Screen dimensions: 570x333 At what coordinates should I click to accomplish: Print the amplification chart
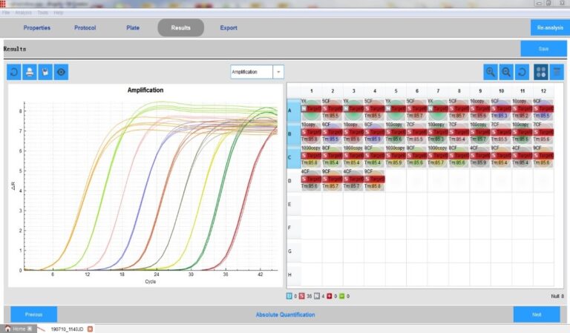(30, 72)
